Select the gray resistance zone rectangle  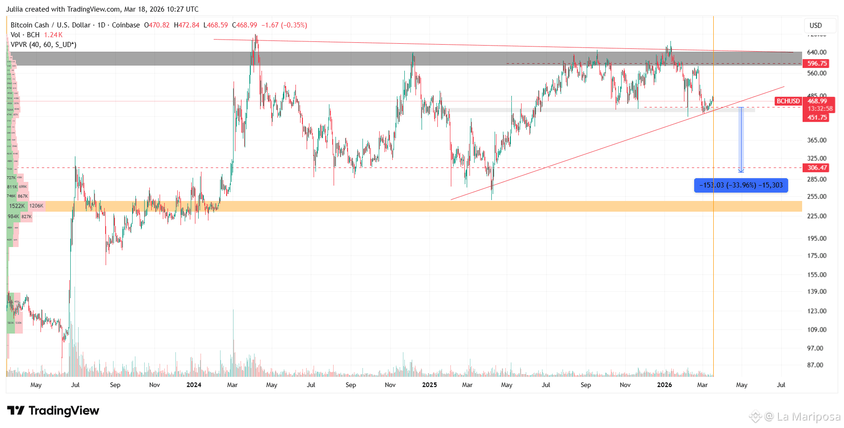point(405,59)
